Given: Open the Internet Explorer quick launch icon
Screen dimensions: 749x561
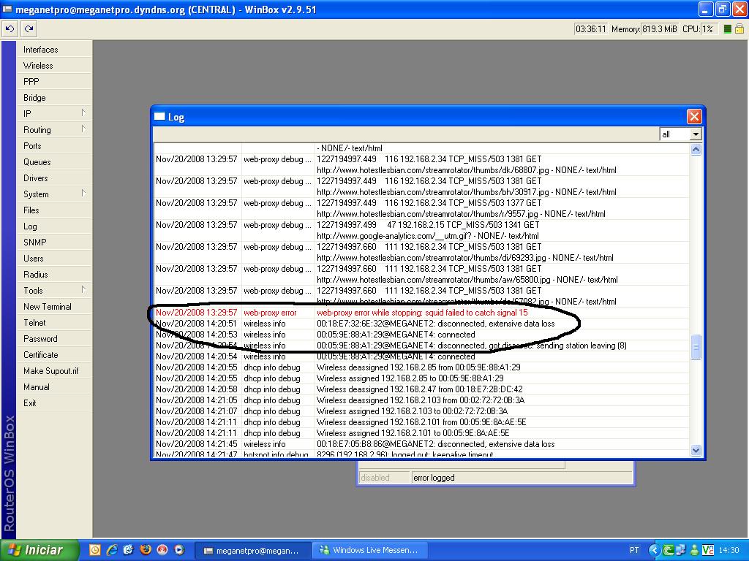Looking at the screenshot, I should pyautogui.click(x=112, y=550).
